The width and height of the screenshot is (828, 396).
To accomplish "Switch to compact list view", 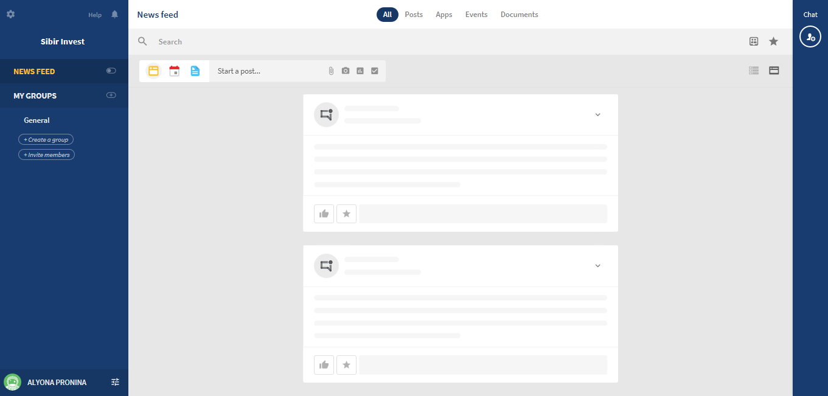I will (x=754, y=71).
